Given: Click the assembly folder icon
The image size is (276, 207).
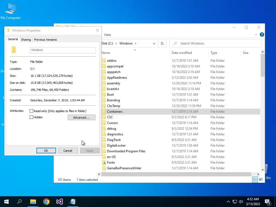Looking at the screenshot, I should (x=104, y=83).
